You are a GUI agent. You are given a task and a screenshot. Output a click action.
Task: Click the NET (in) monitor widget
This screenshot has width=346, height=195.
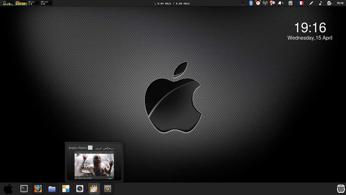tap(34, 3)
